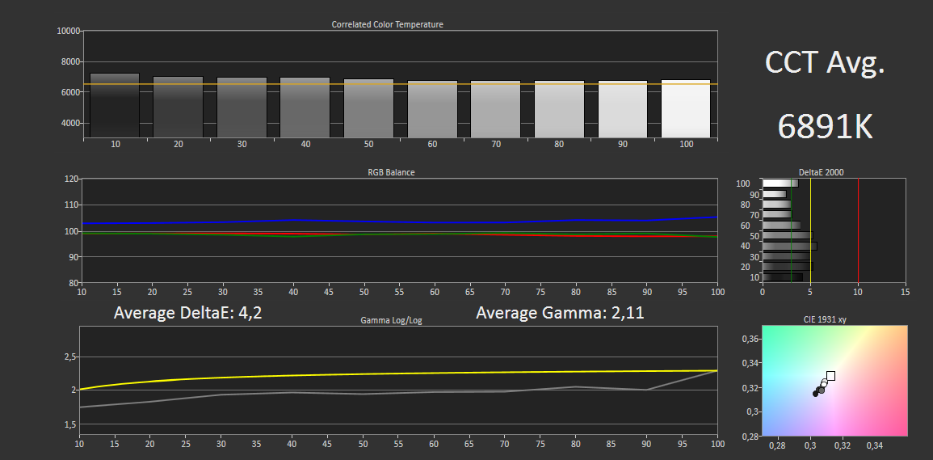
Task: Select the 30 bar in DeltaE 2000 chart
Action: coord(786,256)
